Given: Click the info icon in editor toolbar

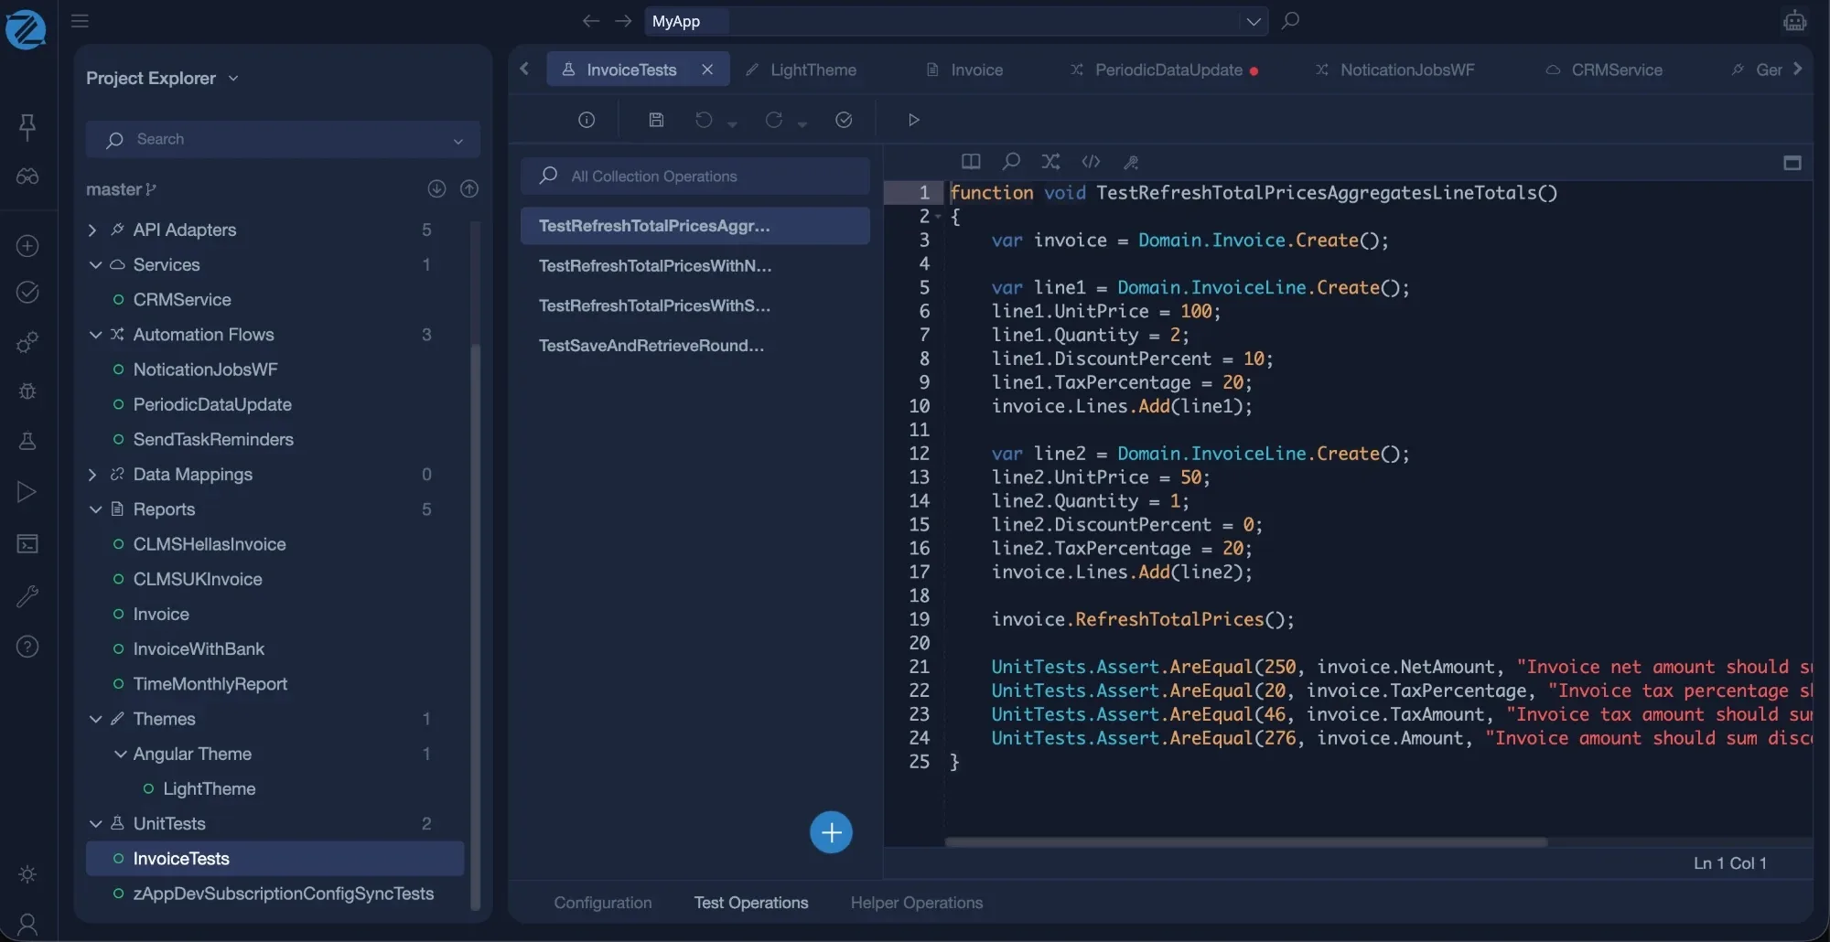Looking at the screenshot, I should pyautogui.click(x=587, y=120).
